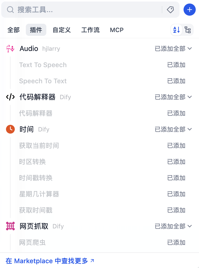
Task: Select the 自定义 tab
Action: pyautogui.click(x=62, y=30)
